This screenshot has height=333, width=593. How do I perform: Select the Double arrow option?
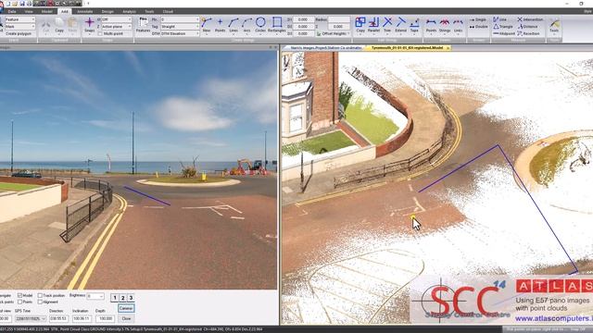click(478, 27)
